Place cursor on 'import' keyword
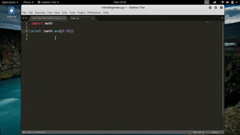 [37, 23]
